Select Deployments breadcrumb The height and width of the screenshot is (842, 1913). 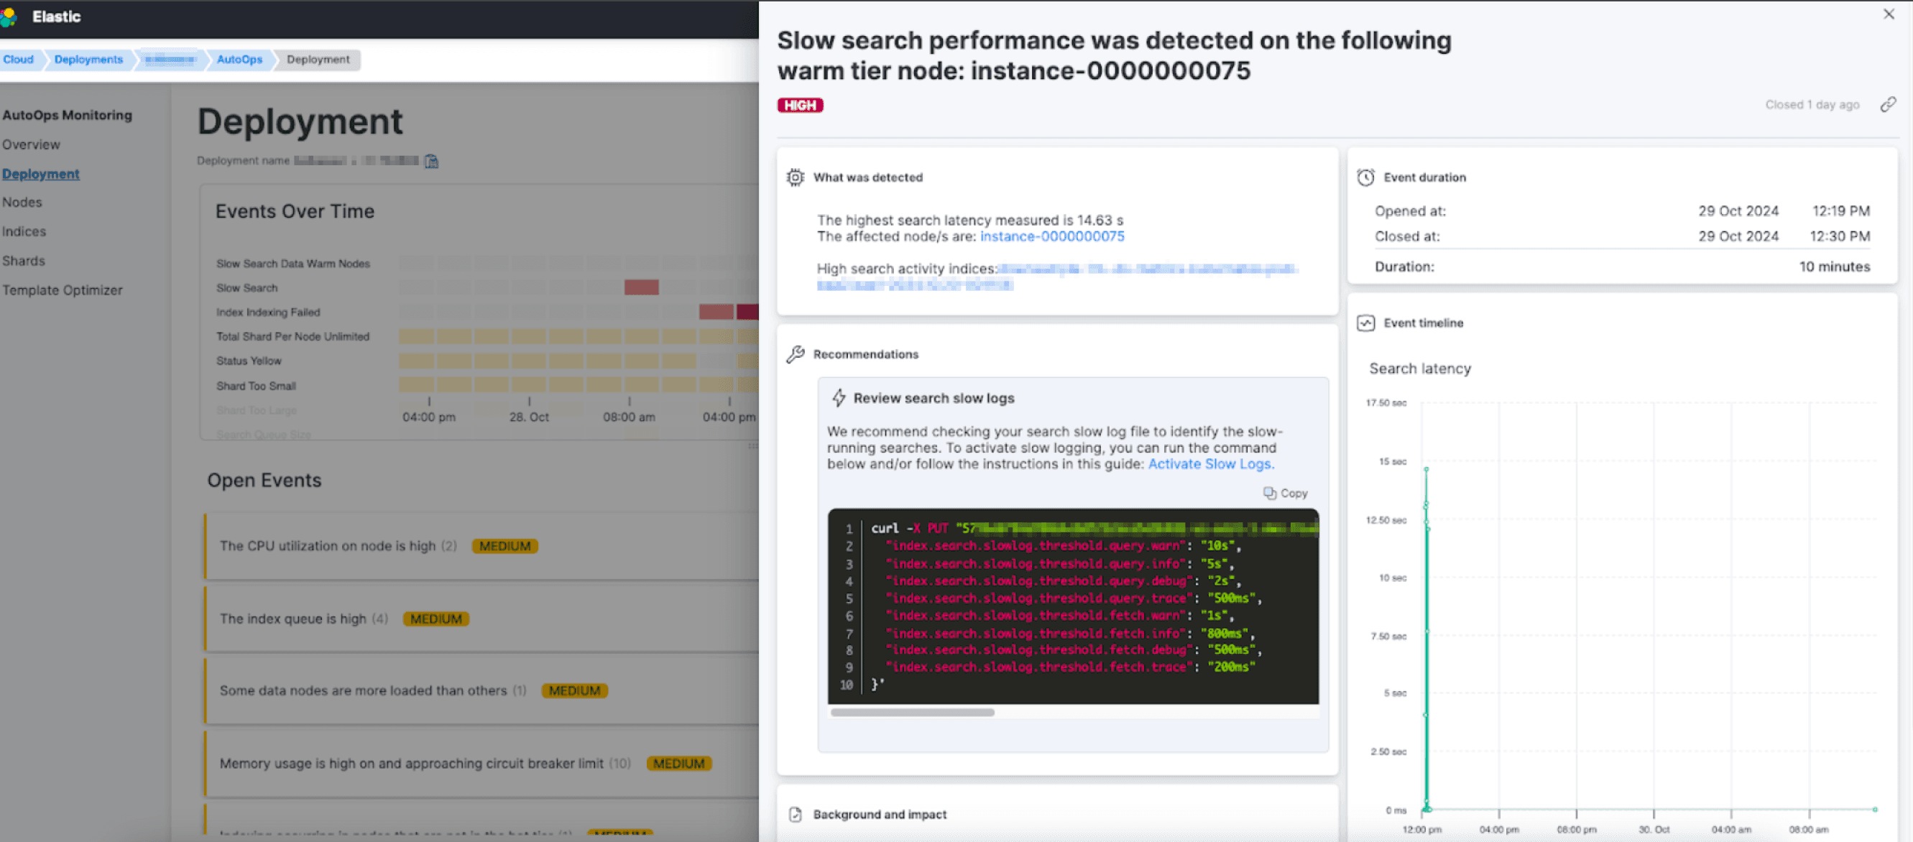(x=88, y=60)
